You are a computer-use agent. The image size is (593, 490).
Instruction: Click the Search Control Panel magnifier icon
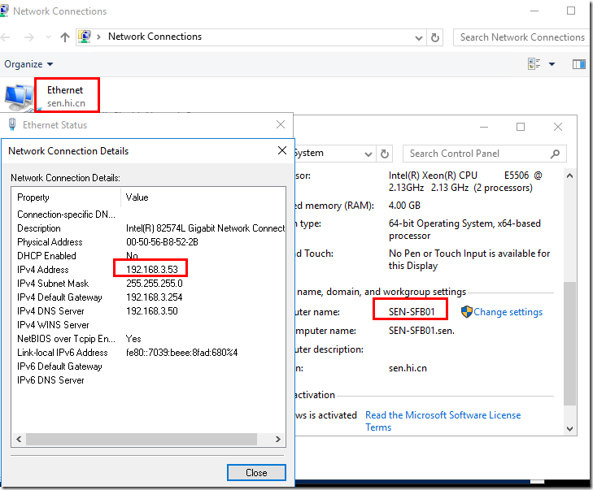click(556, 154)
